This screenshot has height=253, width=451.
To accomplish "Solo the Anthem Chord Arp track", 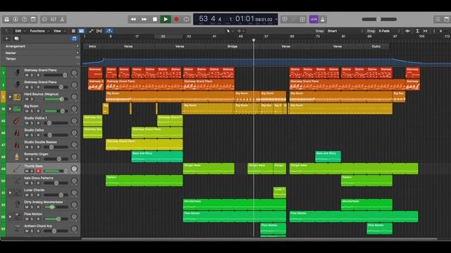I will point(32,231).
